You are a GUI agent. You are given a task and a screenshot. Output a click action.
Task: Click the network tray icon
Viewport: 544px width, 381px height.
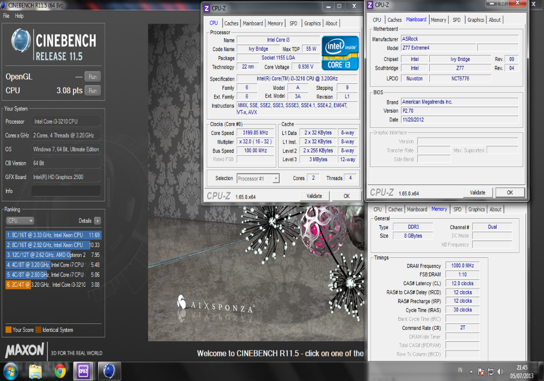pos(491,372)
